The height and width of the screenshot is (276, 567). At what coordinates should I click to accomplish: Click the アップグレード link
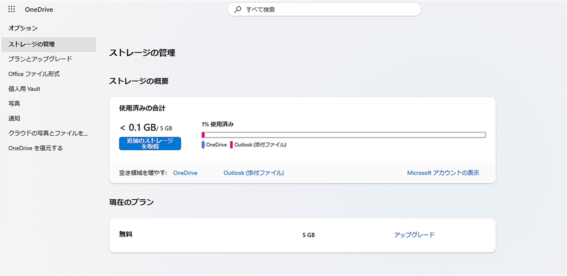click(414, 235)
